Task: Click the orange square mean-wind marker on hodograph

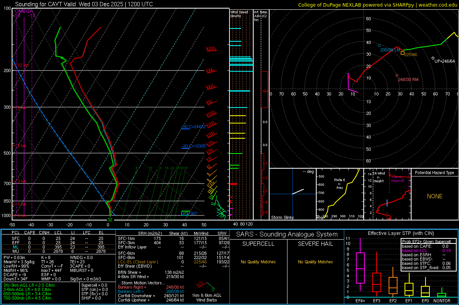Action: pos(403,53)
